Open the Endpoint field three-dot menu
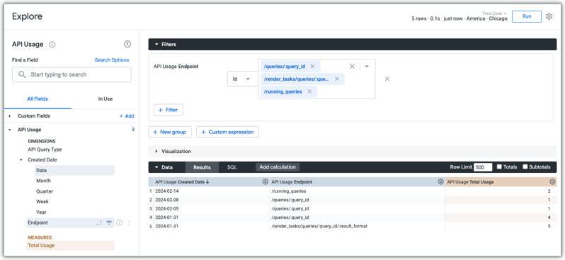The image size is (565, 260). pyautogui.click(x=130, y=223)
